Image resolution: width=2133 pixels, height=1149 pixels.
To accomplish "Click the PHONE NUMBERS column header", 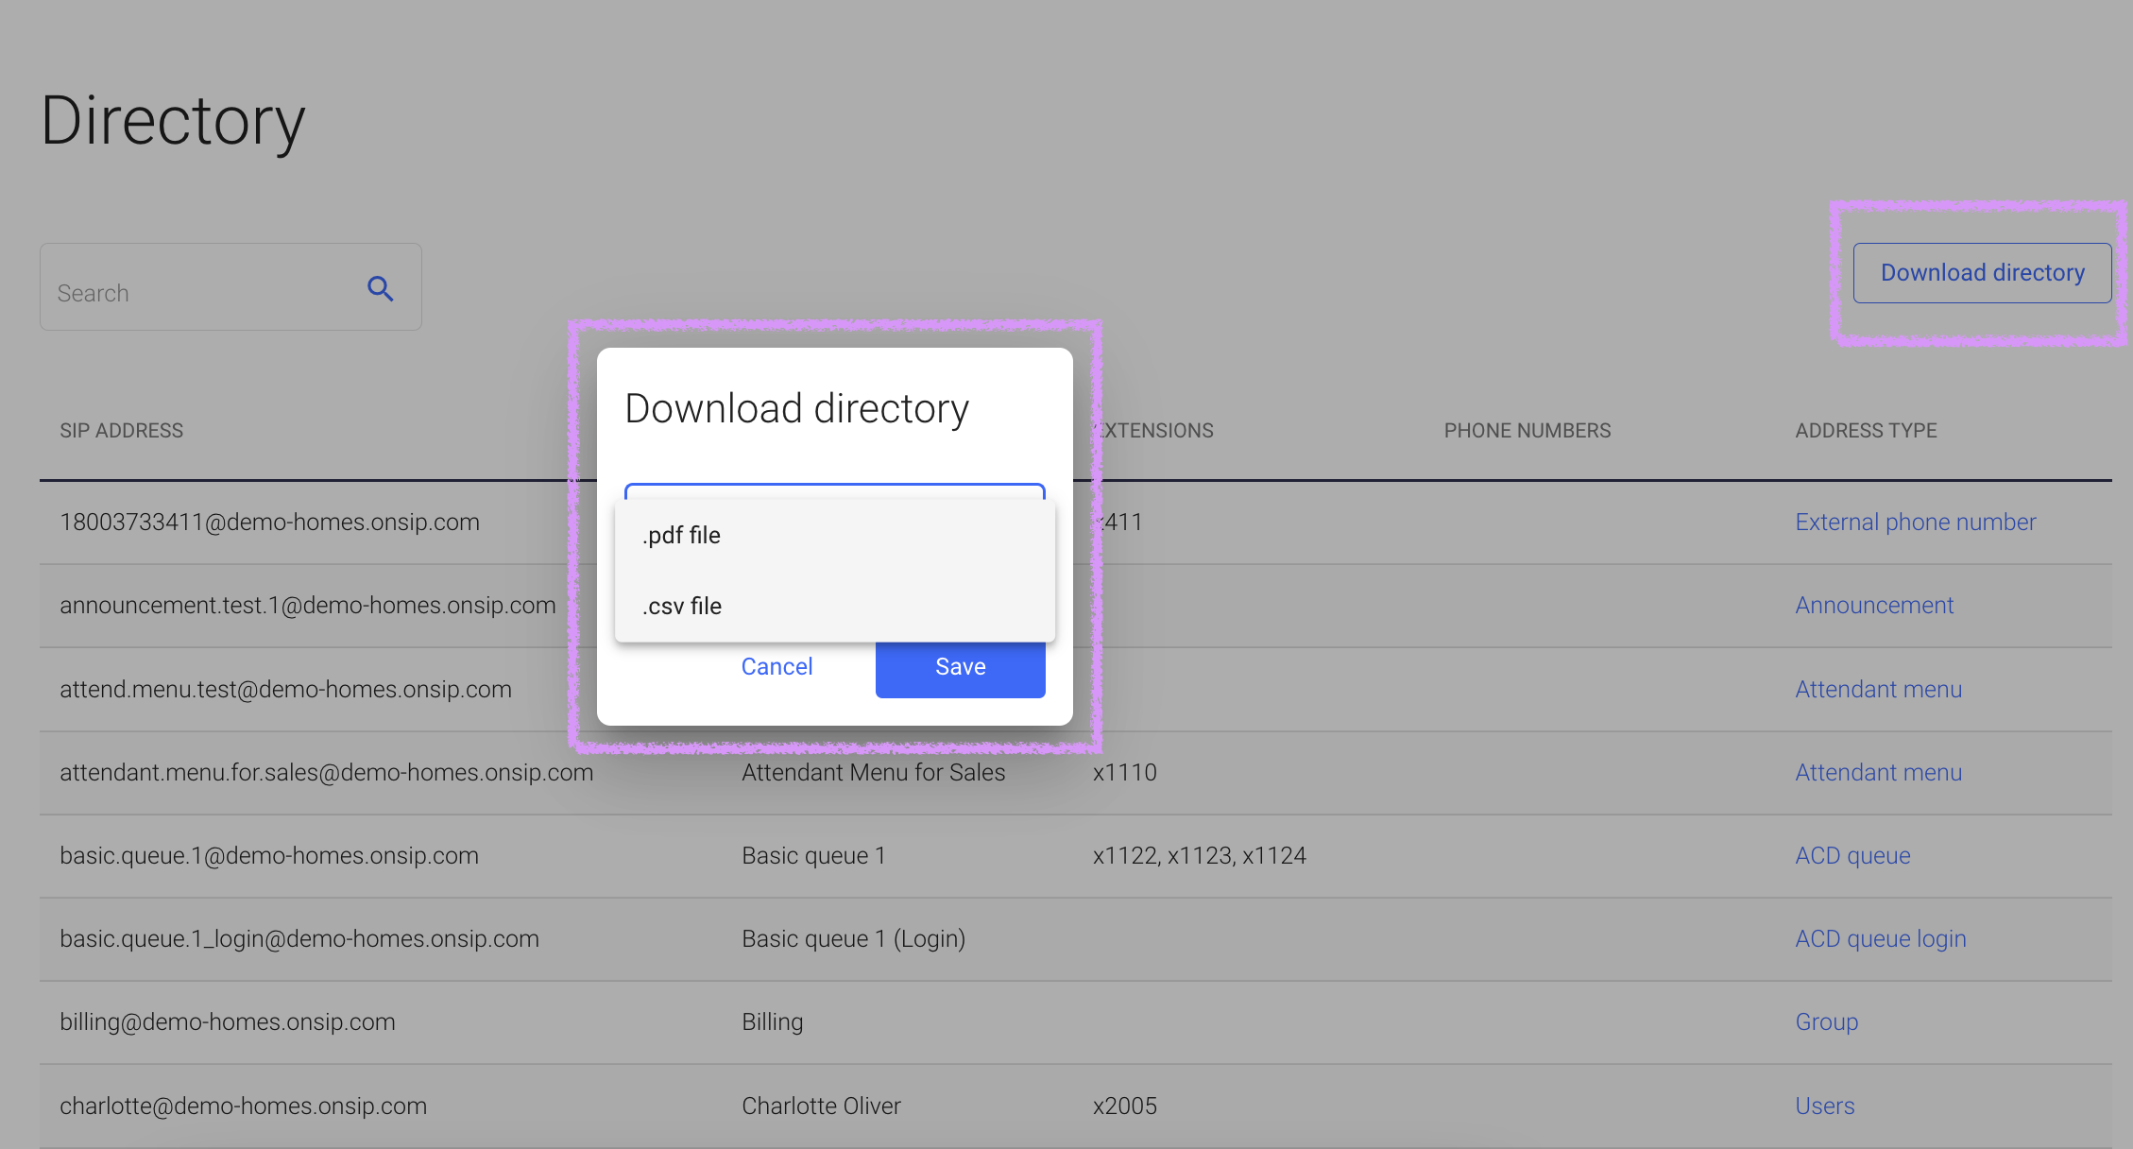I will click(x=1527, y=430).
